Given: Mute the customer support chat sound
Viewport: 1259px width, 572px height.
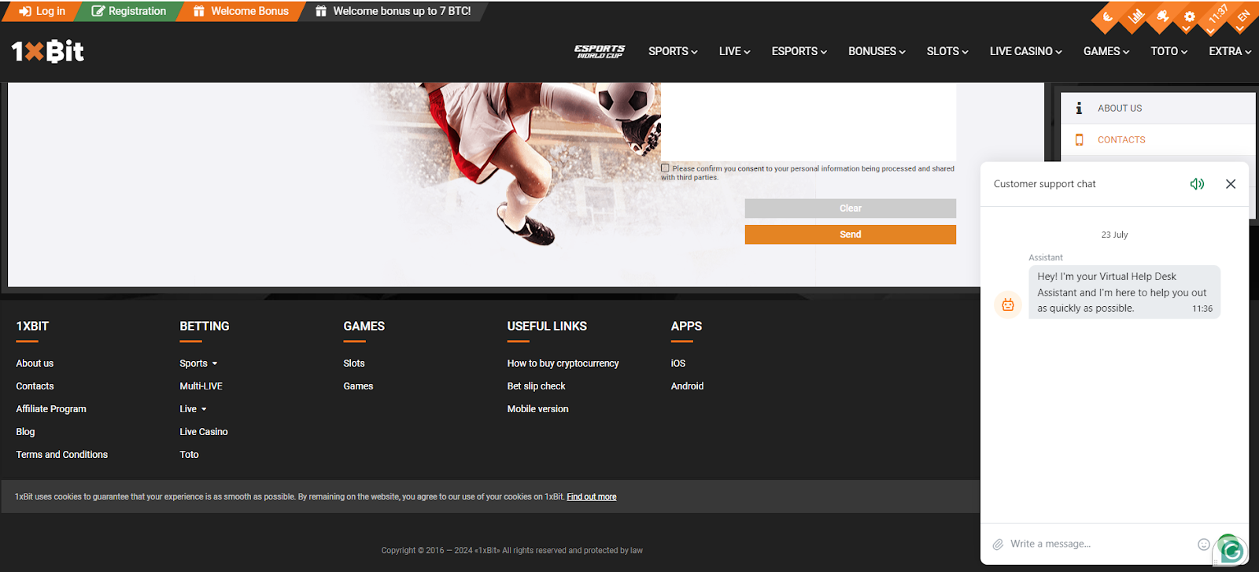Looking at the screenshot, I should (1197, 184).
